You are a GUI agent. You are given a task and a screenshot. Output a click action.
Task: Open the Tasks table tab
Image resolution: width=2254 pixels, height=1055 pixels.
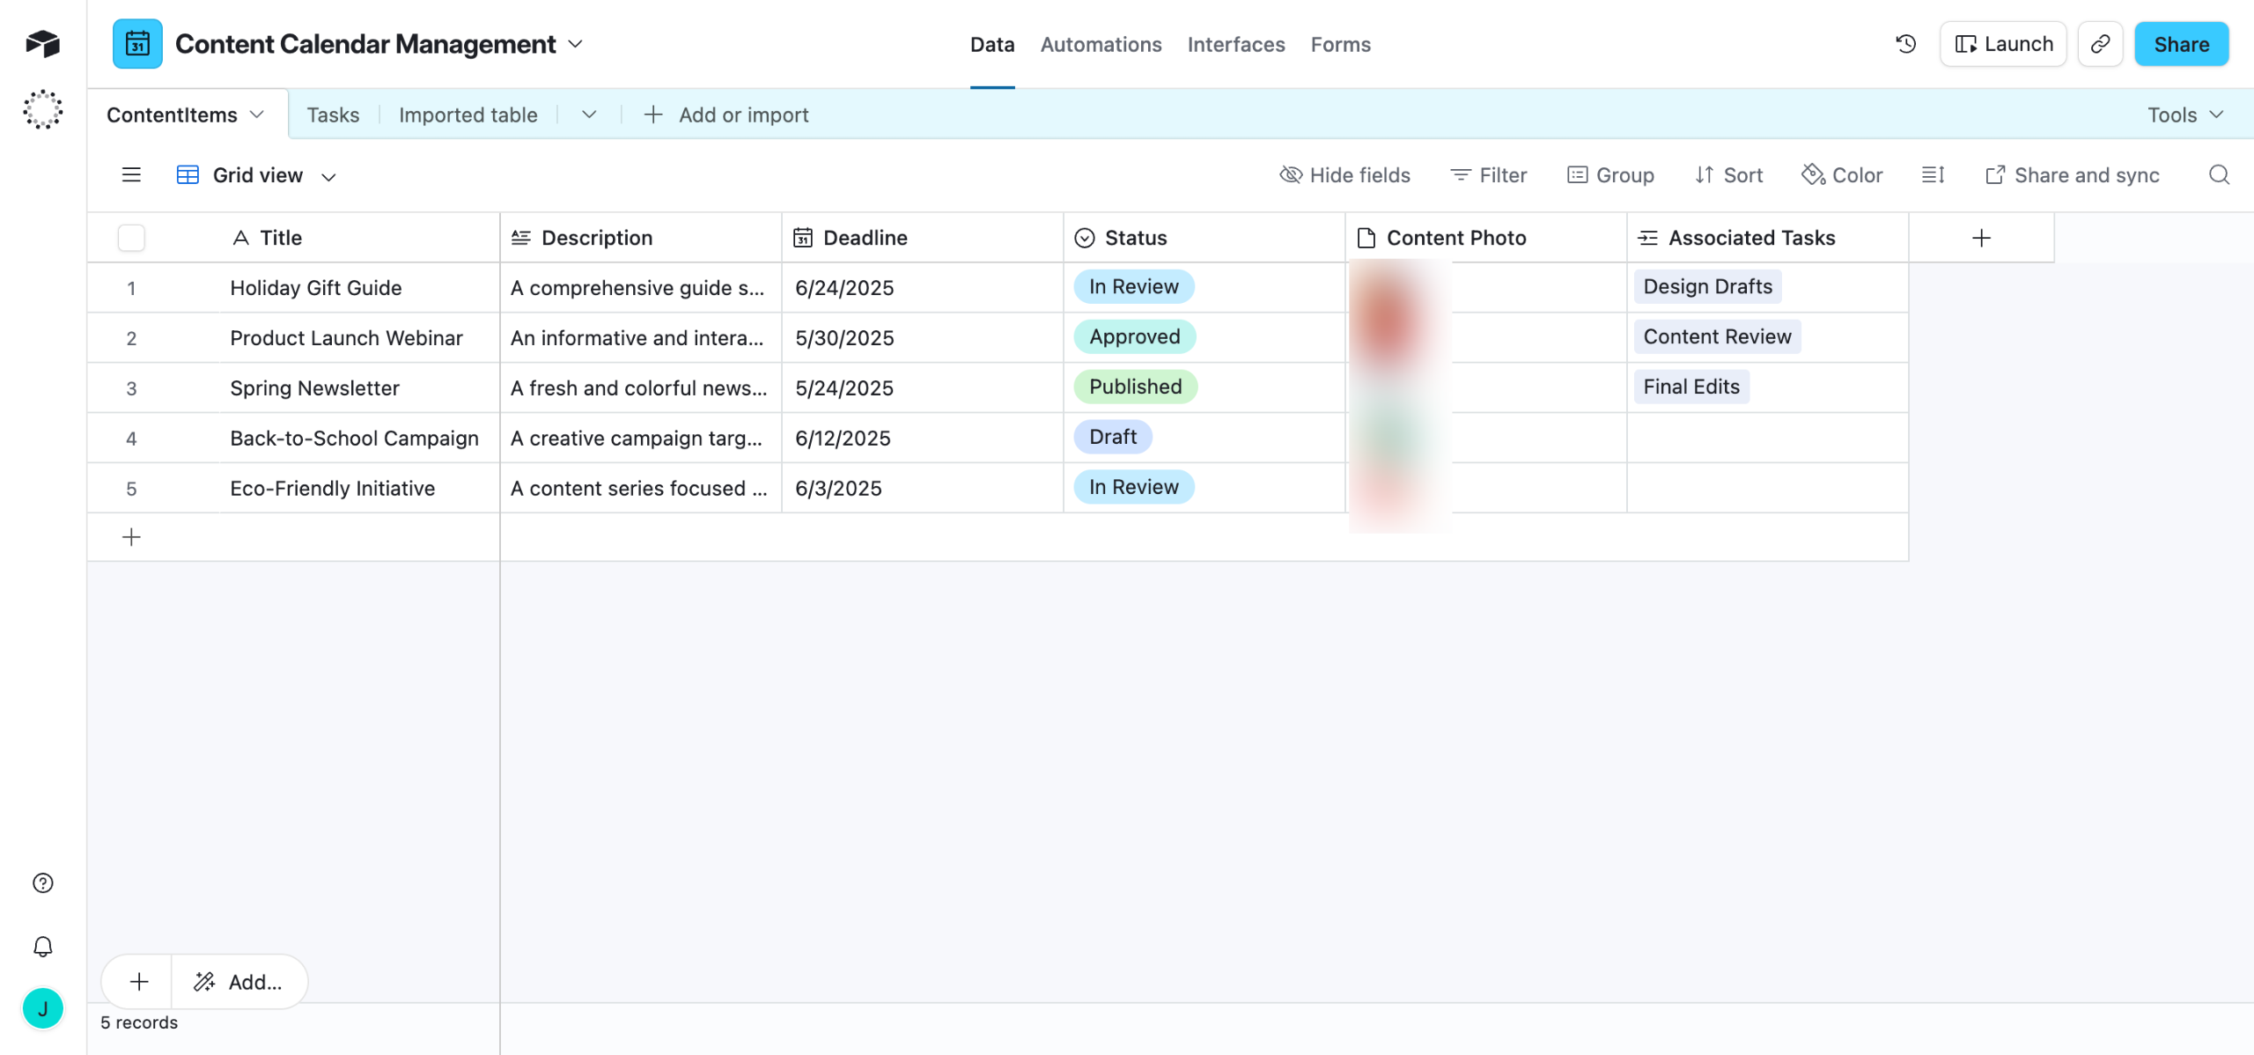pos(333,114)
